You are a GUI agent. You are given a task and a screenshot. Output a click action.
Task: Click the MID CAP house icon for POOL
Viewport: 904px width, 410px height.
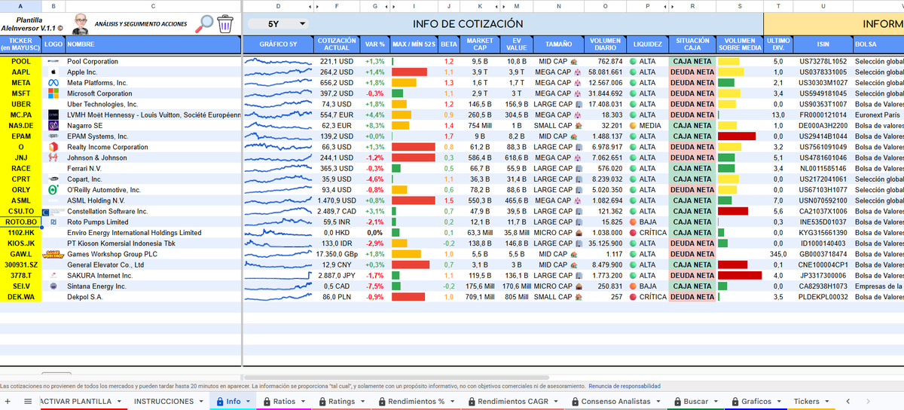click(574, 62)
